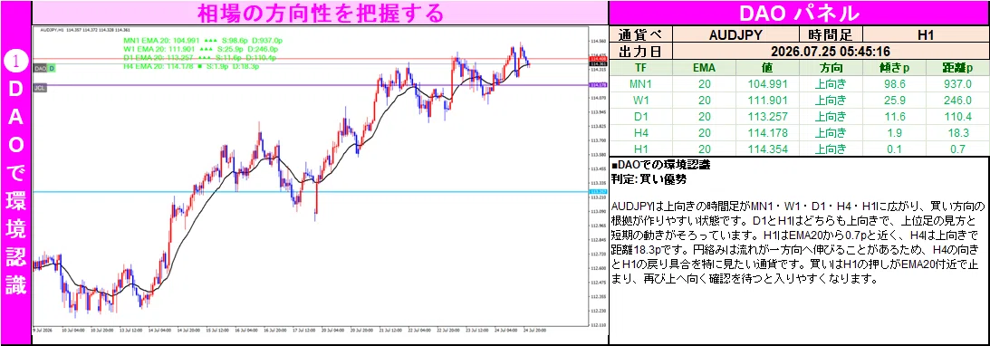Screen dimensions: 990x346
Task: Click the value 111.901 in the W1 row
Action: [x=768, y=101]
